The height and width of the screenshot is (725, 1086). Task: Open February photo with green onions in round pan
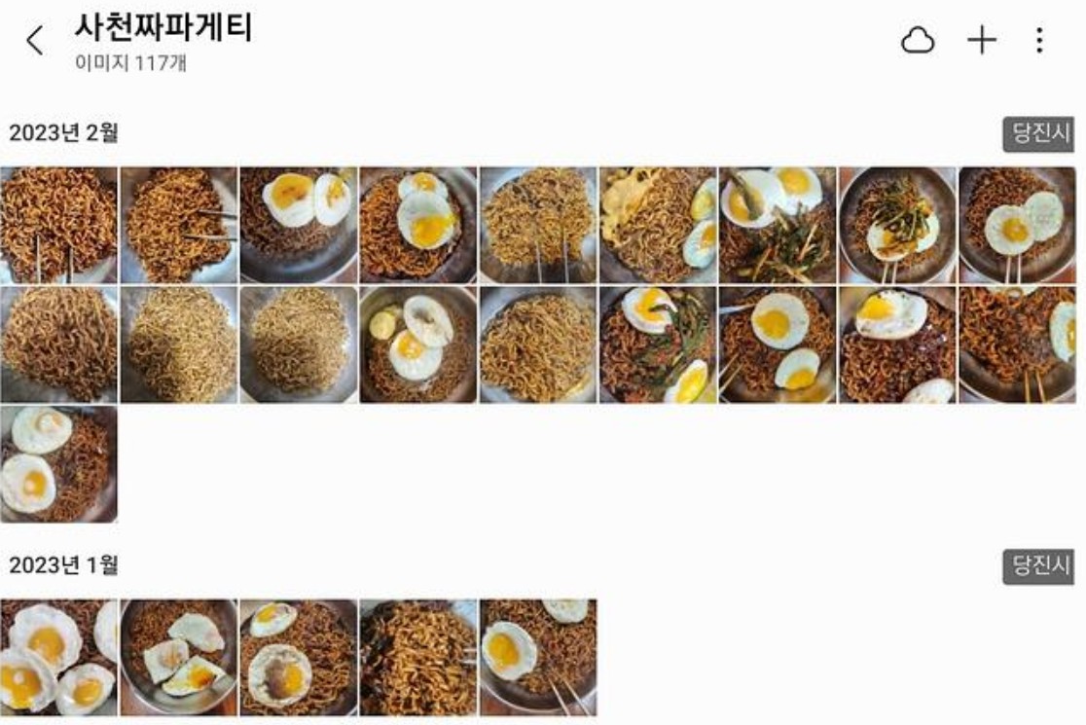[x=897, y=225]
